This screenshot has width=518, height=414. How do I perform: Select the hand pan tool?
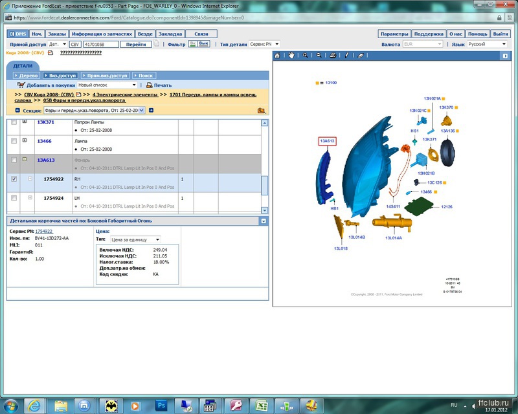pos(291,56)
